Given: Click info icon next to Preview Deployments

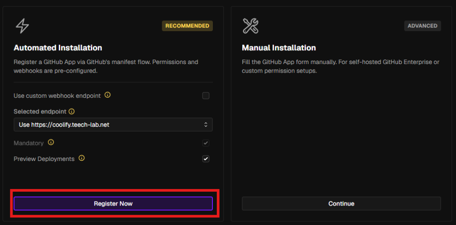Looking at the screenshot, I should point(82,158).
